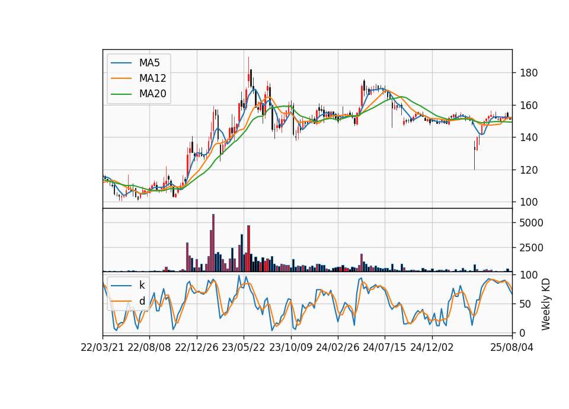Click the MA20 legend label

pos(152,94)
